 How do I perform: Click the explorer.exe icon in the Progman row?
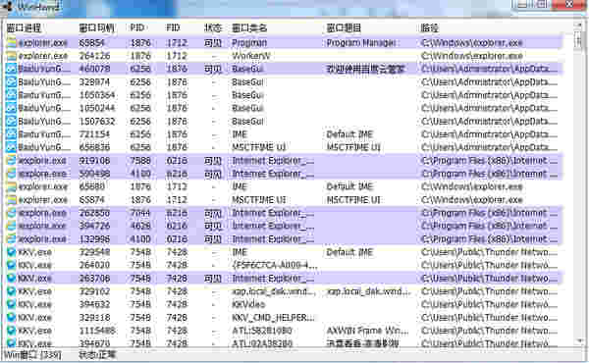click(x=11, y=42)
